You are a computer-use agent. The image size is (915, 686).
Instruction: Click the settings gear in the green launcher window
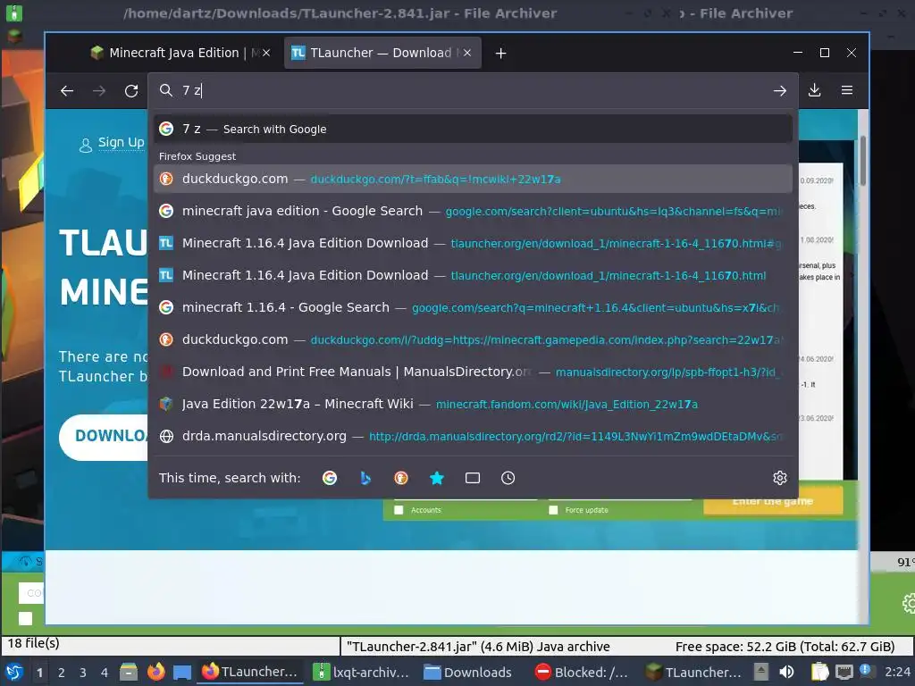(x=909, y=603)
